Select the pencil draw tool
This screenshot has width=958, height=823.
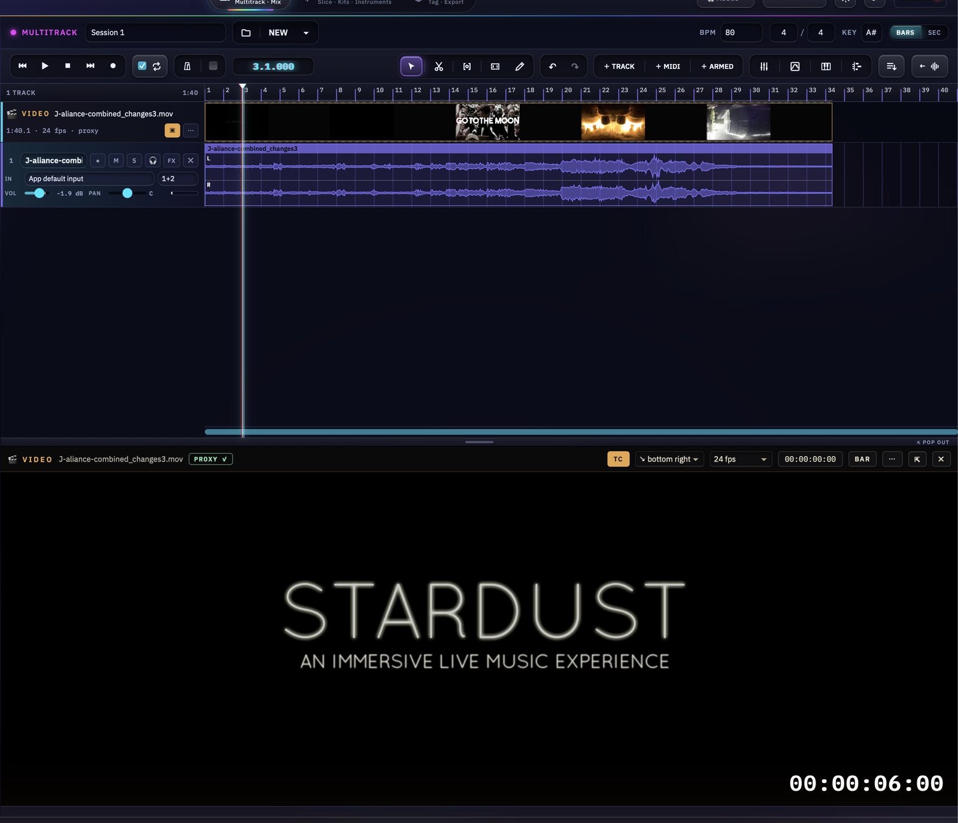click(x=520, y=66)
